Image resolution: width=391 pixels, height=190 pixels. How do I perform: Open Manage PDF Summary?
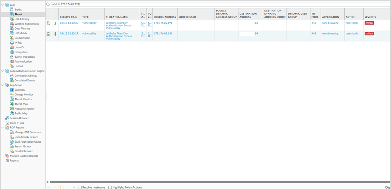tap(27, 132)
